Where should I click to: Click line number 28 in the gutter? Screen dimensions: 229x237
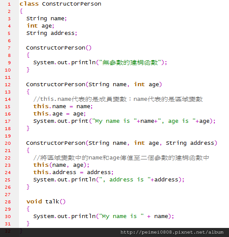8,202
